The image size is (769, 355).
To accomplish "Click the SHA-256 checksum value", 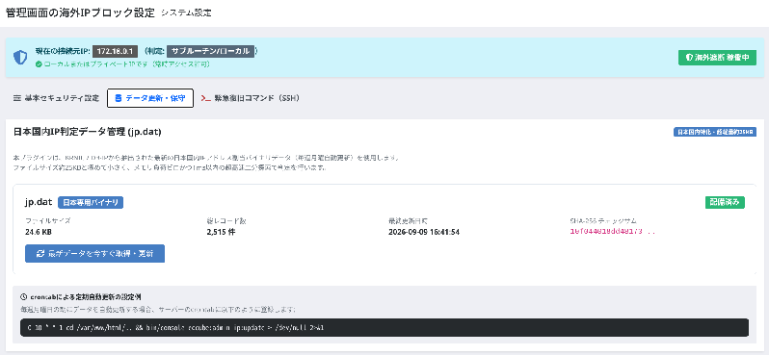I will coord(613,232).
